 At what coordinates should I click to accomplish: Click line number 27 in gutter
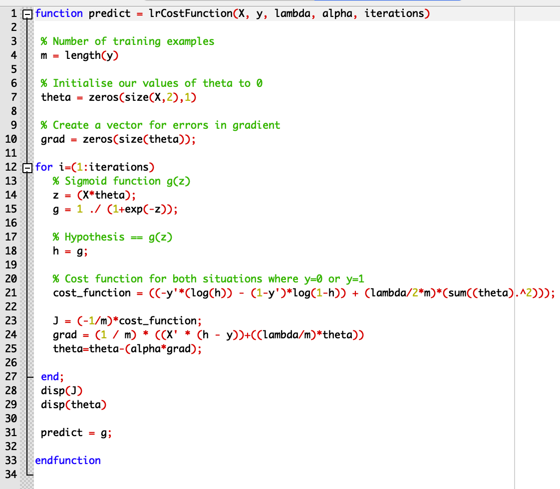[11, 377]
